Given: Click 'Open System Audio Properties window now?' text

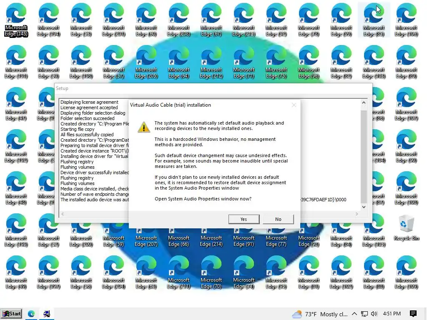Looking at the screenshot, I should pos(203,199).
